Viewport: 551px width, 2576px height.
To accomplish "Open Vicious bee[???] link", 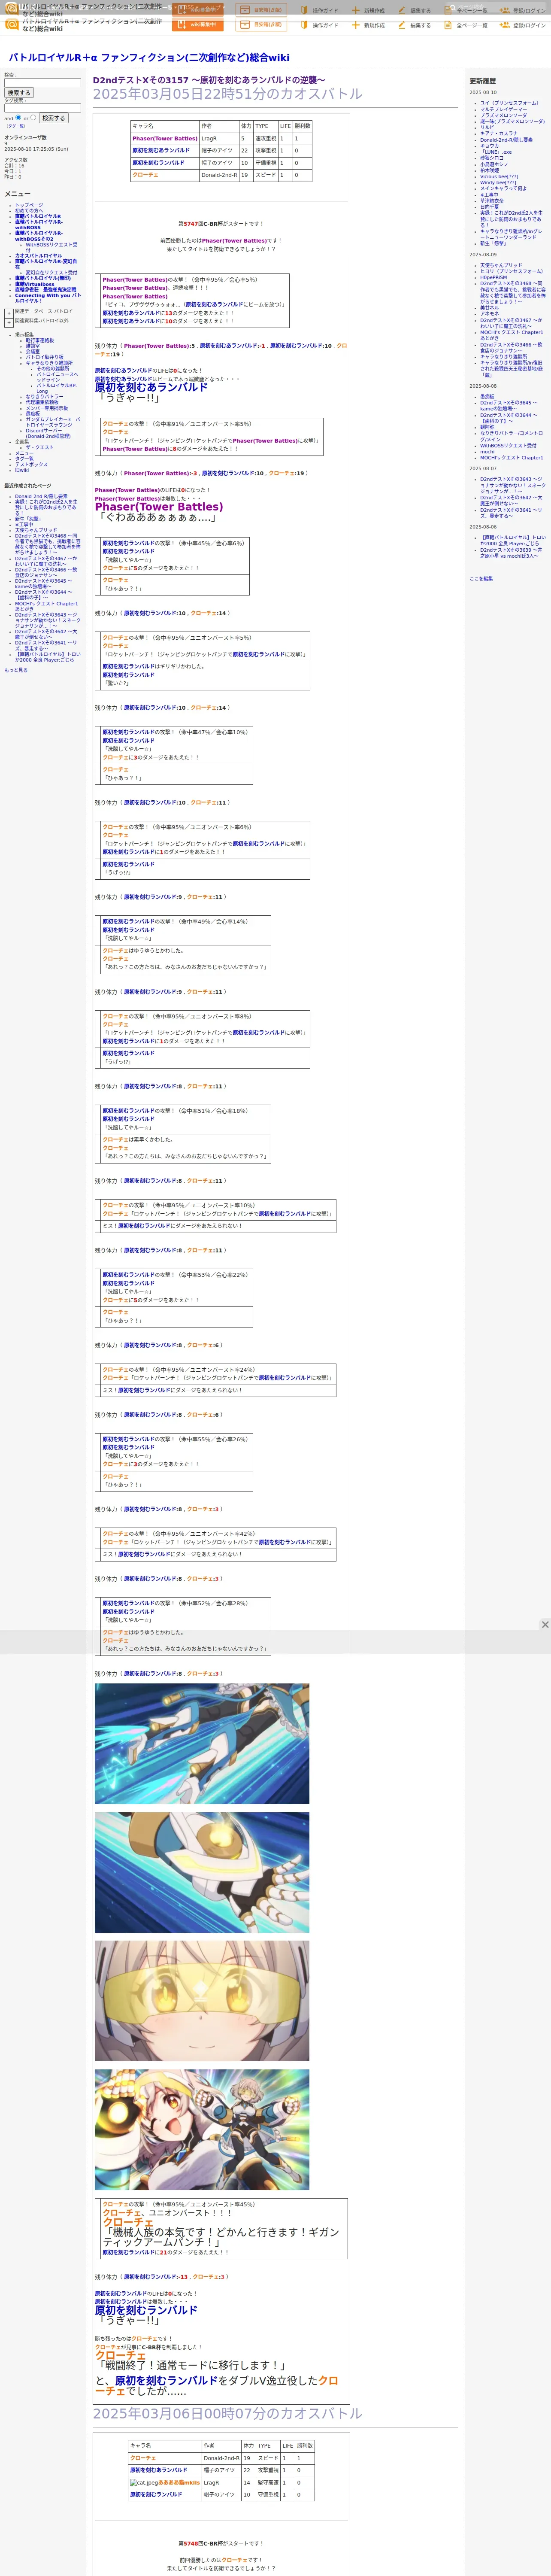I will 499,176.
